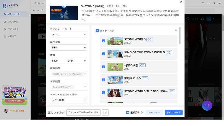
Task: Click the browser forward arrow icon
Action: 38,10
